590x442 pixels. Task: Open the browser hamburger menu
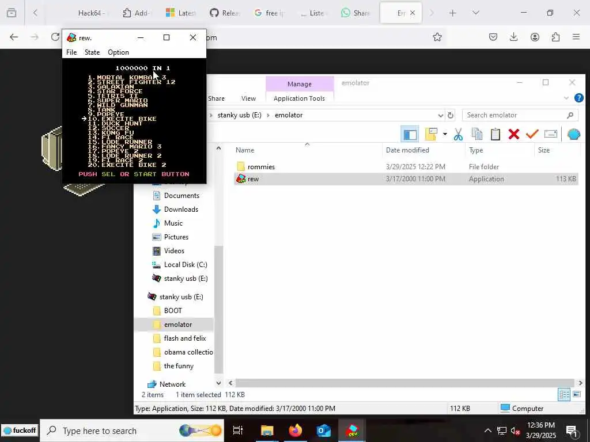(576, 37)
